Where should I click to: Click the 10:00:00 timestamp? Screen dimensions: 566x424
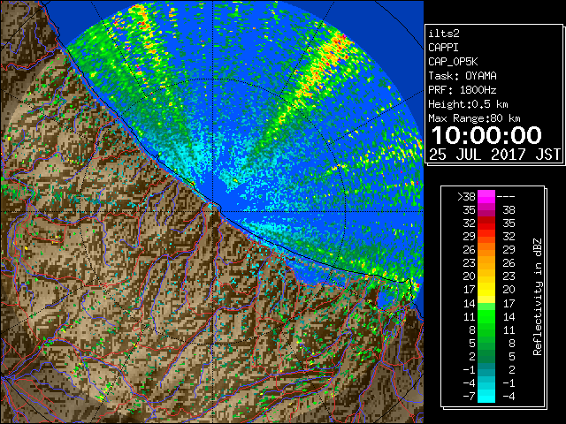pos(486,135)
